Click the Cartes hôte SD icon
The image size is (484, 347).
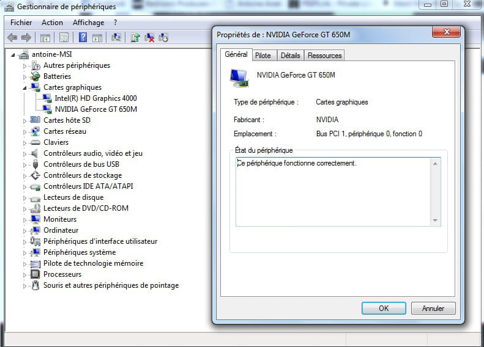[x=35, y=120]
